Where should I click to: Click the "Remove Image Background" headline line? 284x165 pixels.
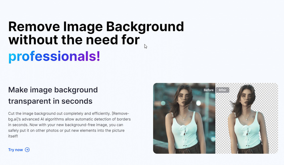96,27
